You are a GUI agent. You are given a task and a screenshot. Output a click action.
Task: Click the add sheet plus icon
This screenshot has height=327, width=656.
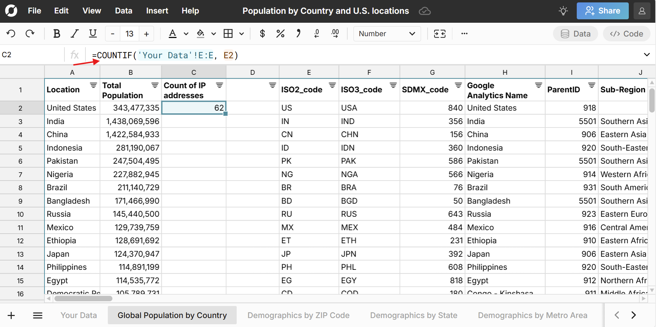pyautogui.click(x=11, y=315)
